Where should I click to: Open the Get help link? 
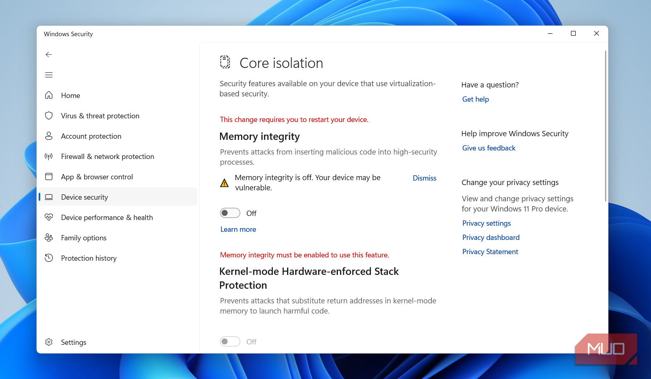tap(475, 99)
